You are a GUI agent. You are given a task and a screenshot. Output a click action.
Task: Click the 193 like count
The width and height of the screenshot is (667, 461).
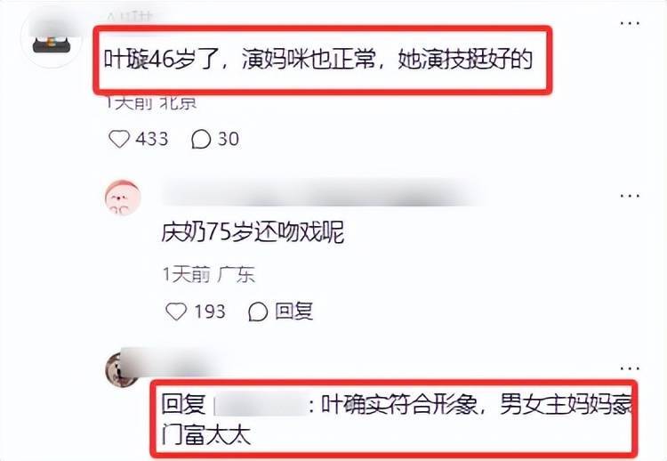(210, 311)
